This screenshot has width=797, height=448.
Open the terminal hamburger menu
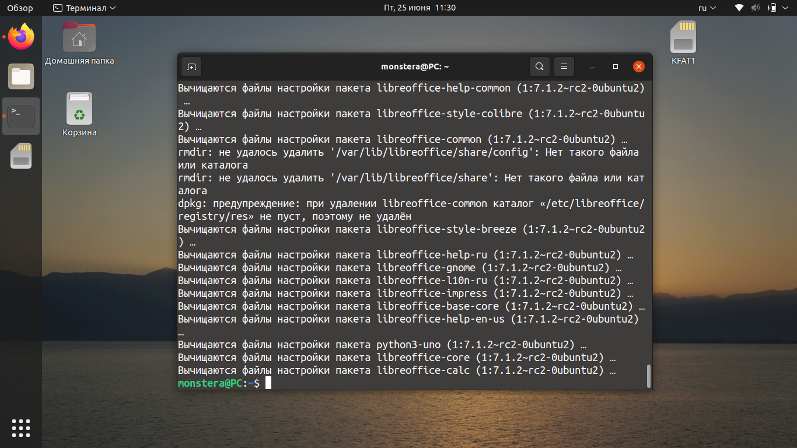pos(564,66)
